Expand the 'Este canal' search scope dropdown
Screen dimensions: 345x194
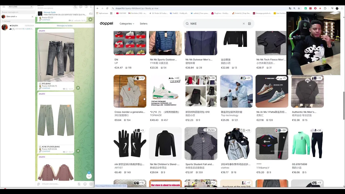[12, 16]
